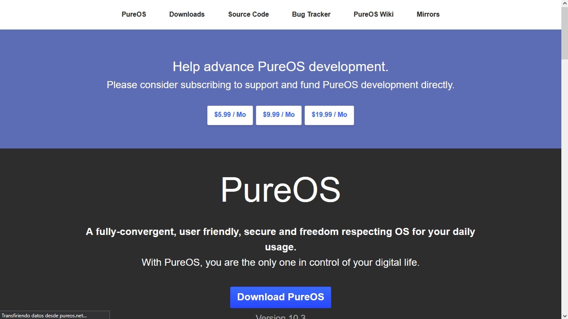Click the vertical scrollbar thumb
Viewport: 568px width, 319px height.
(564, 33)
